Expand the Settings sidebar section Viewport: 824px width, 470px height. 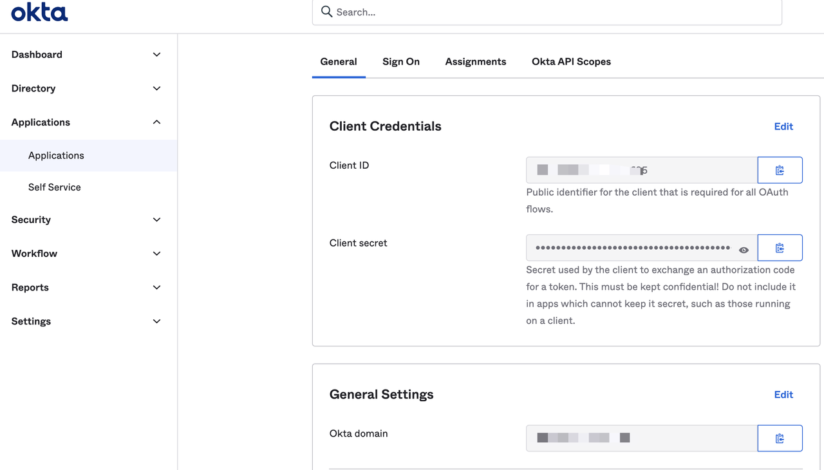(156, 321)
